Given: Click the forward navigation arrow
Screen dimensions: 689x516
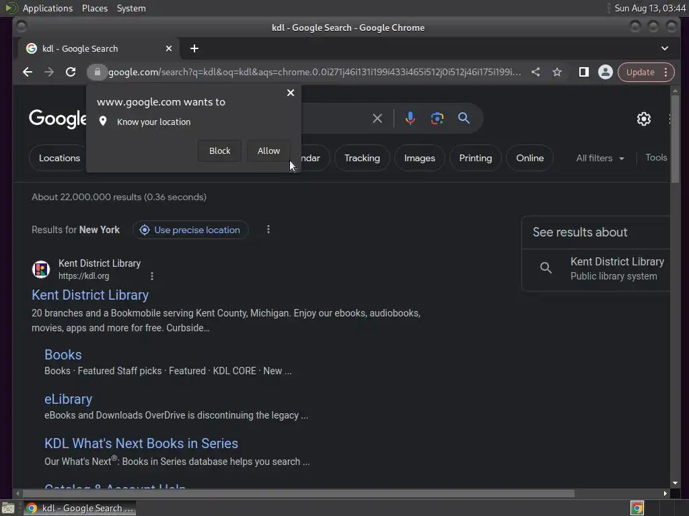Looking at the screenshot, I should 48,72.
